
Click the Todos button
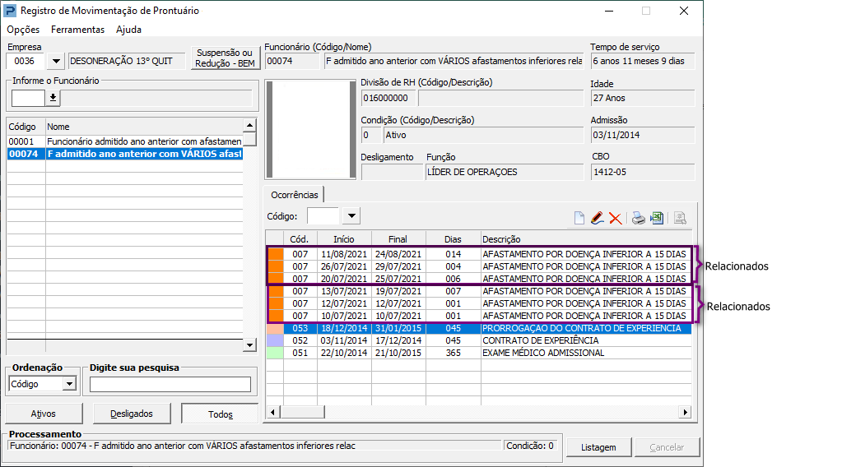tap(220, 414)
